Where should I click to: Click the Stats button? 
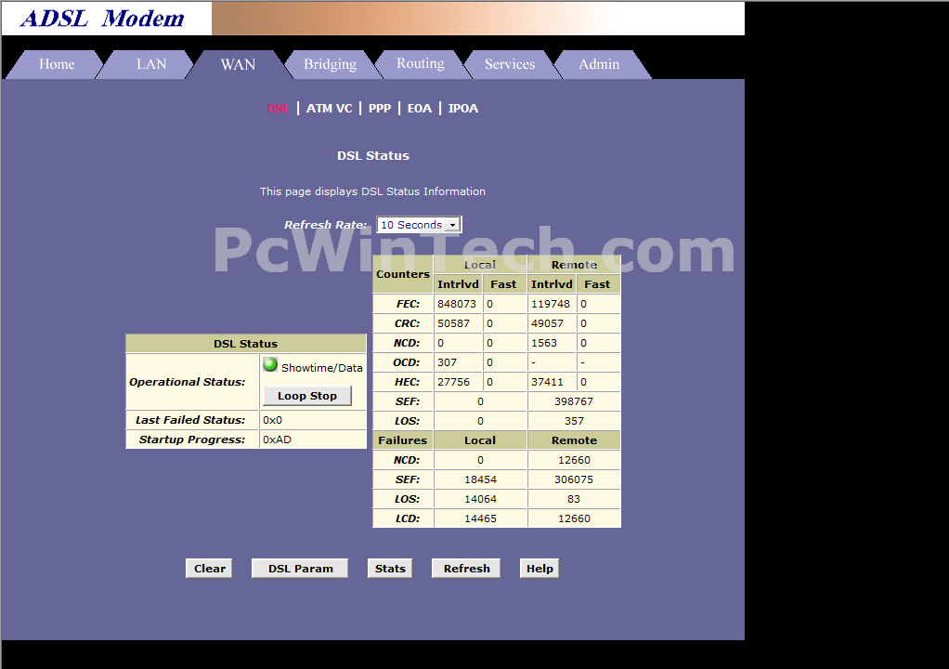tap(390, 569)
